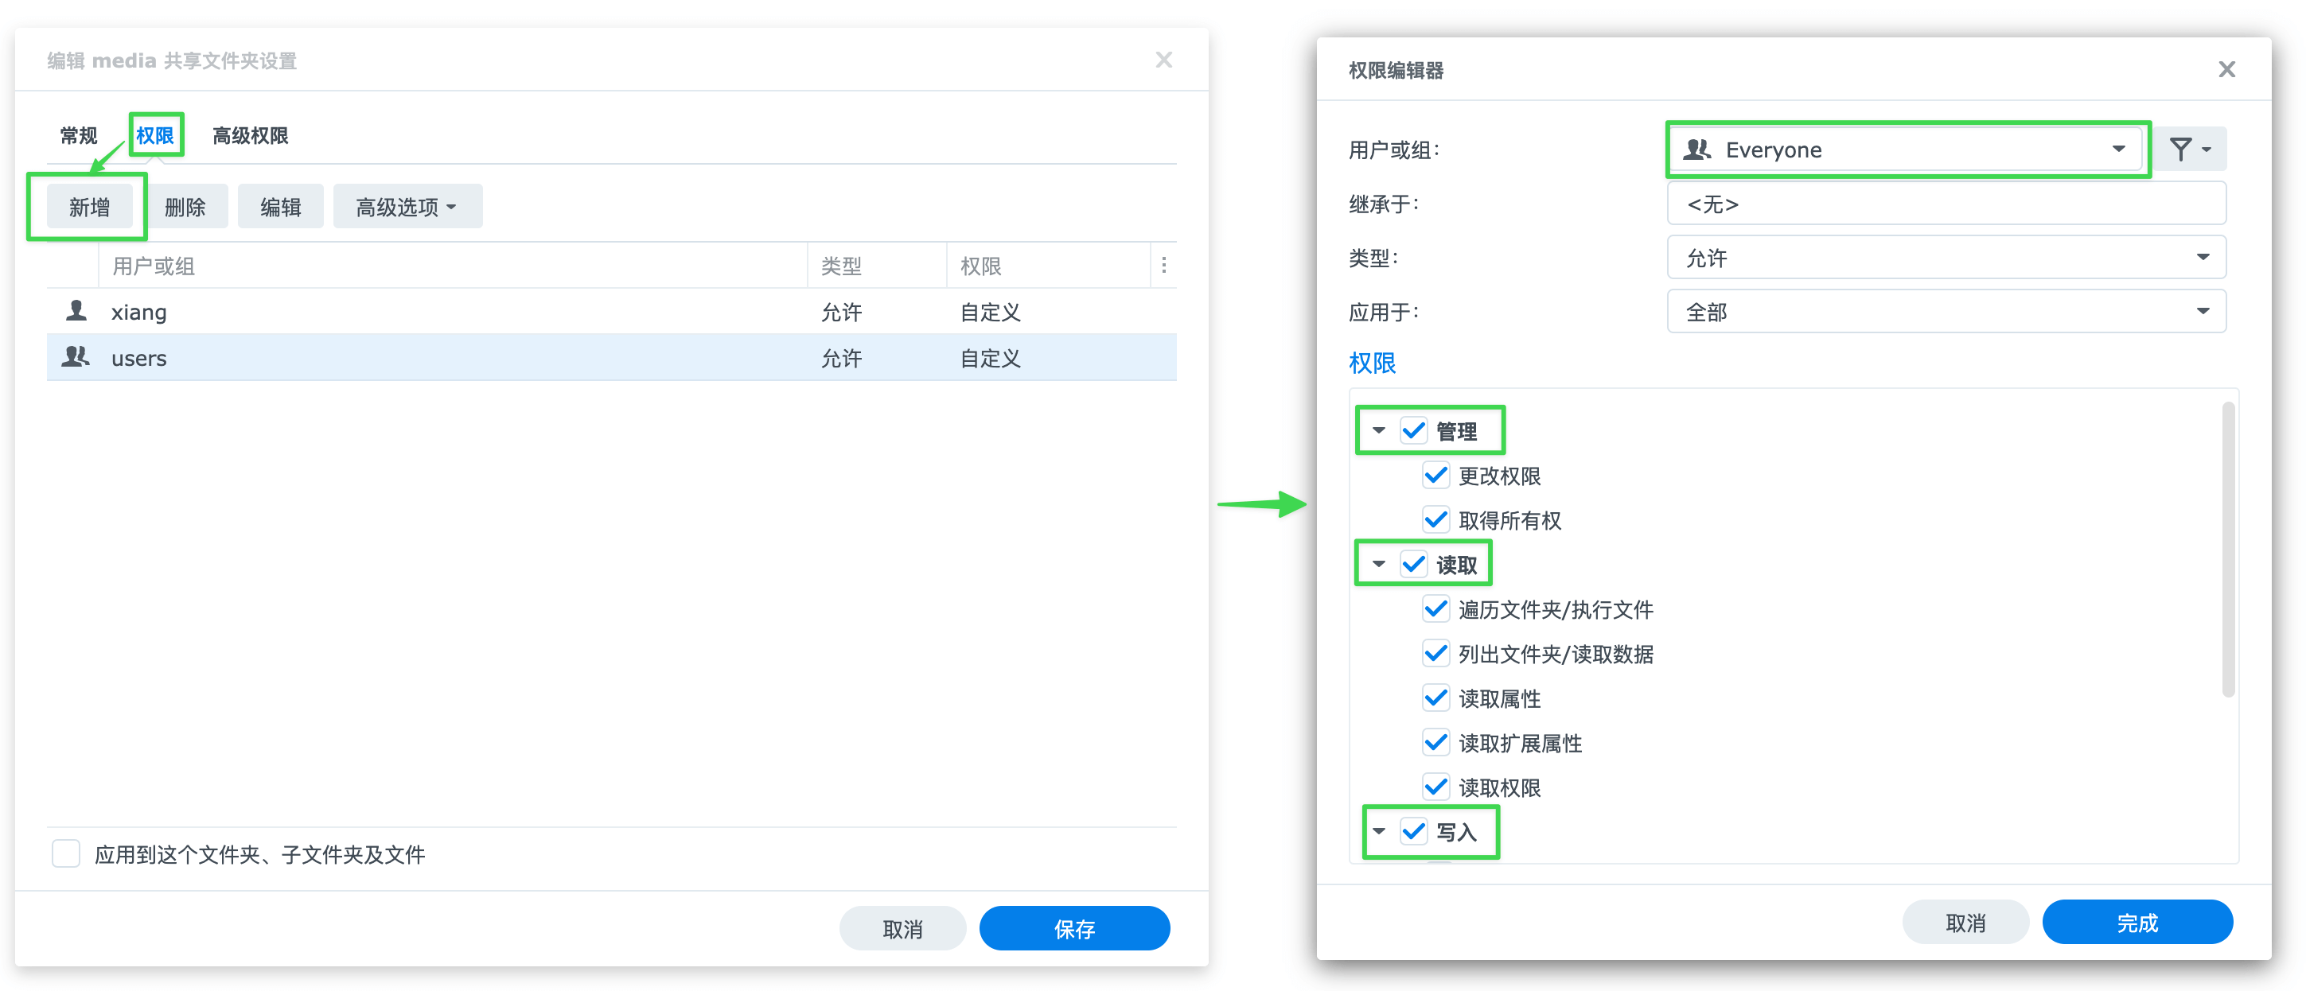Open the 用户或组 Everyone dropdown
Screen dimensions: 2306x991
(1907, 150)
